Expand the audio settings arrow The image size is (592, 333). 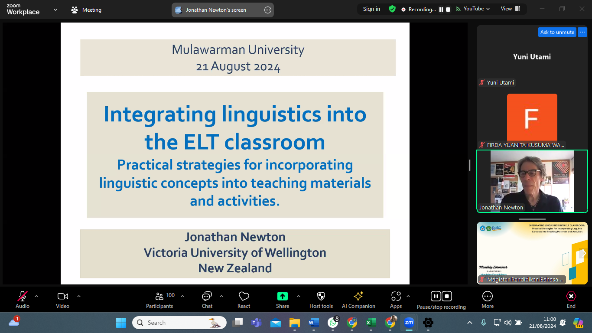tap(36, 296)
